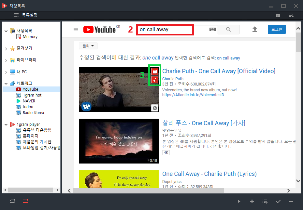Screen dimensions: 303x210
Task: Click the magnifier search button
Action: click(x=228, y=30)
